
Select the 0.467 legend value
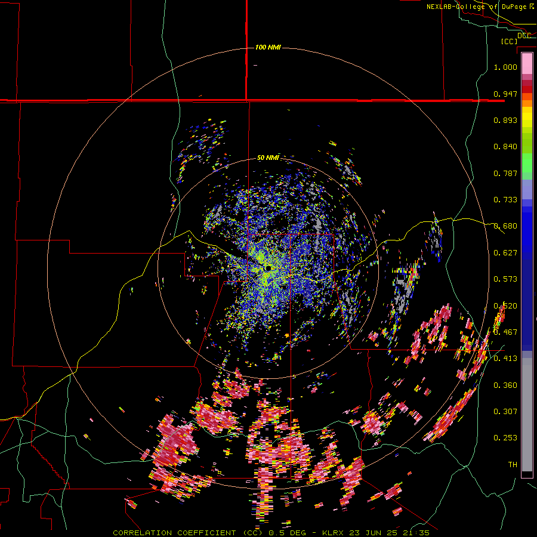tap(505, 332)
